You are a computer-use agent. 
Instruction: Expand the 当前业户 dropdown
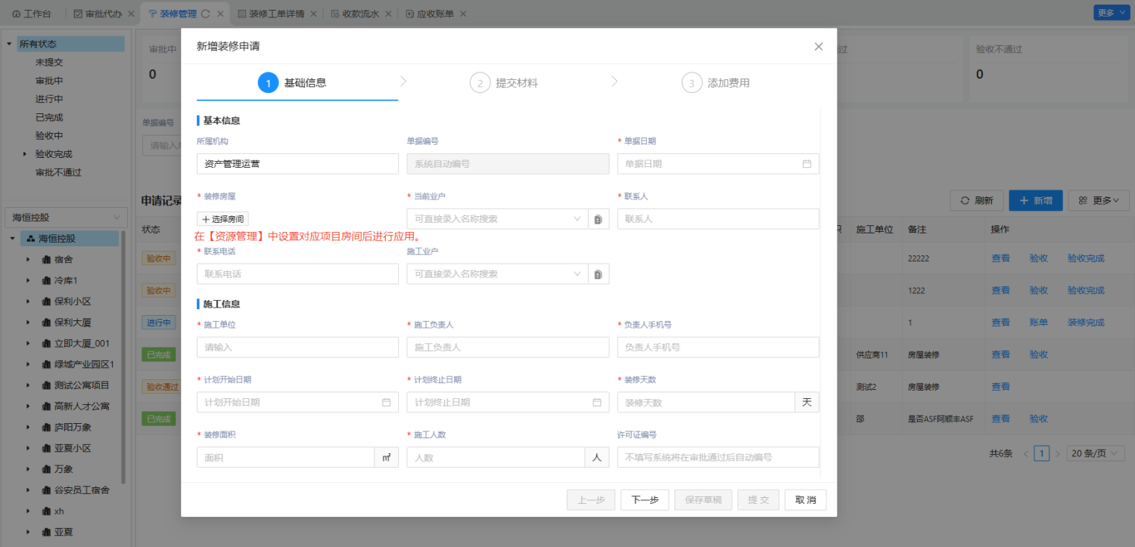coord(577,219)
